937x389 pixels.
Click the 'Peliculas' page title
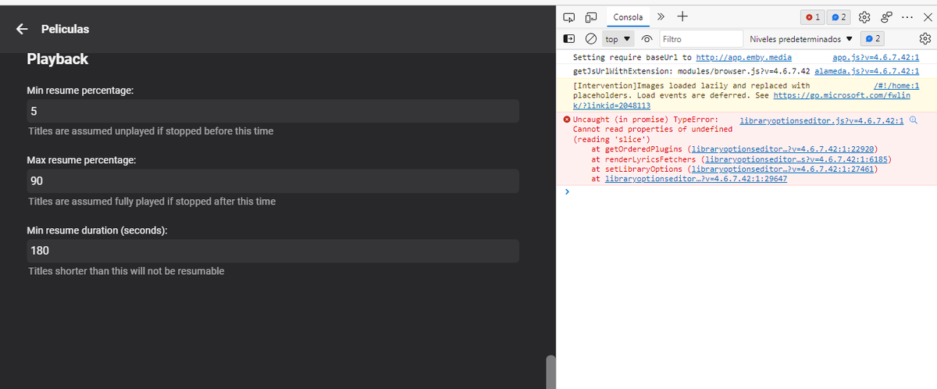65,29
